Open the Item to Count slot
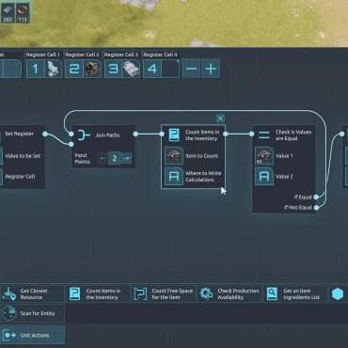The width and height of the screenshot is (348, 348). pyautogui.click(x=174, y=156)
